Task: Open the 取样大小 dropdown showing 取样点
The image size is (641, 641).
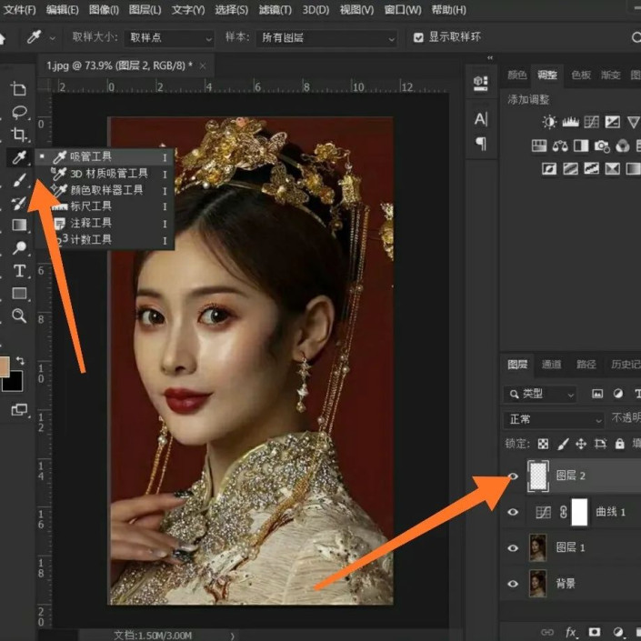Action: (x=169, y=38)
